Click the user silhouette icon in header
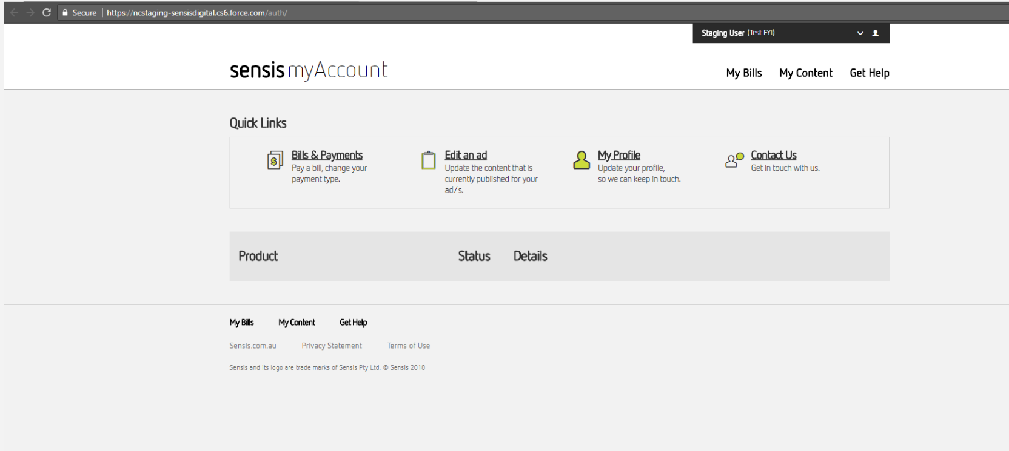Viewport: 1009px width, 451px height. coord(875,33)
